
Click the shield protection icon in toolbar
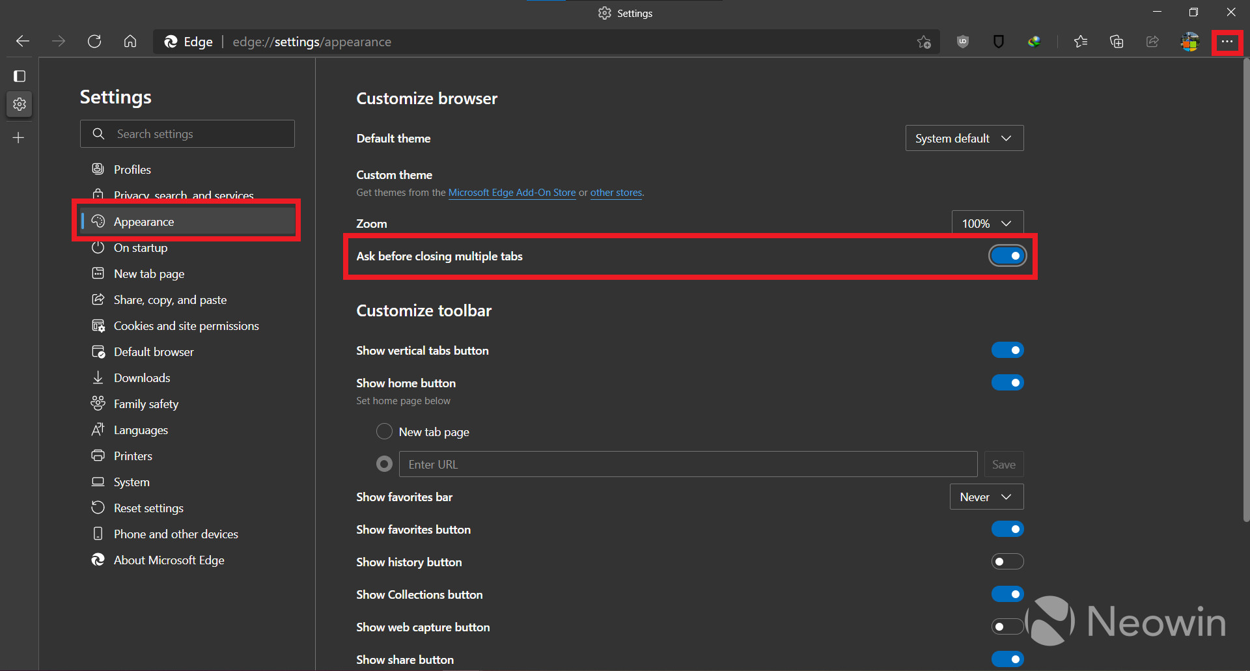(x=999, y=41)
